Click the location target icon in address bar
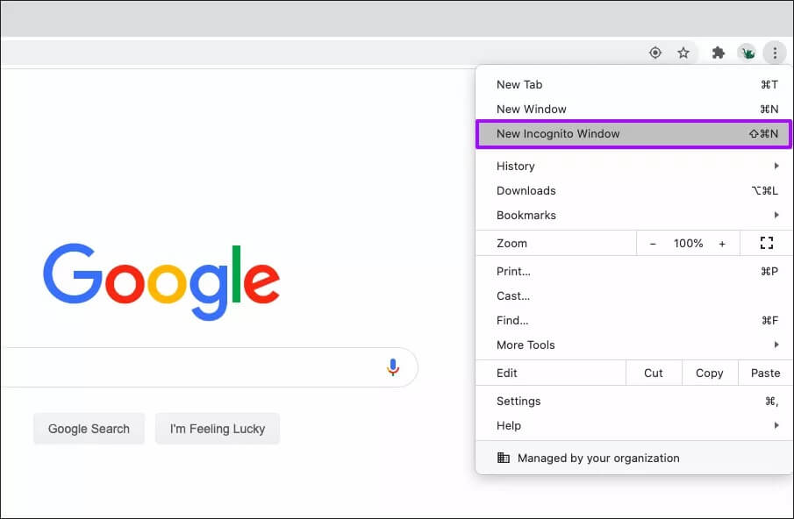This screenshot has height=519, width=794. [655, 53]
